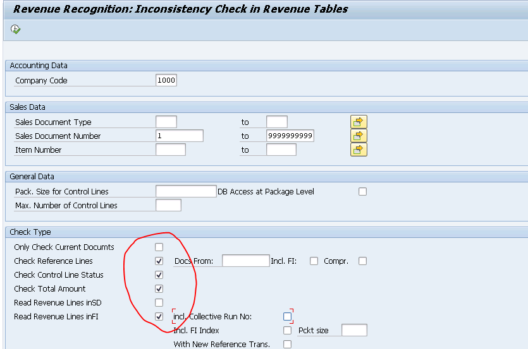Click the Pckt size input field
The image size is (528, 349).
coord(354,330)
